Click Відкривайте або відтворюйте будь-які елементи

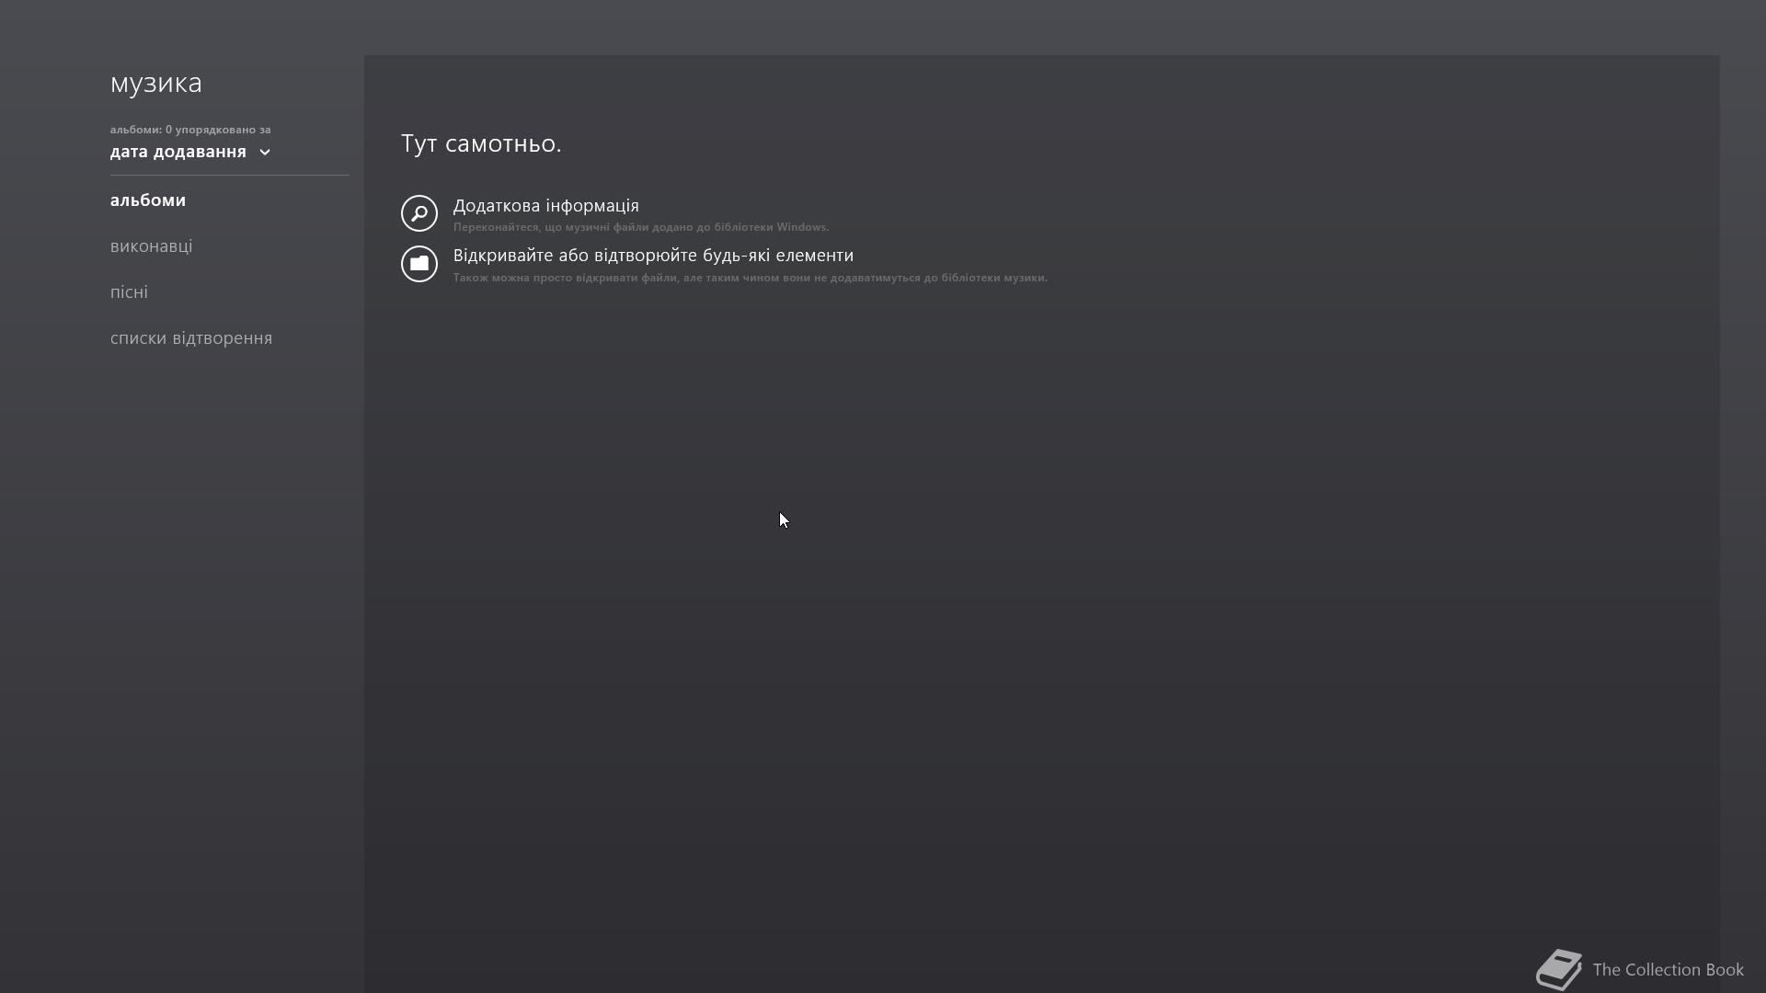click(653, 256)
